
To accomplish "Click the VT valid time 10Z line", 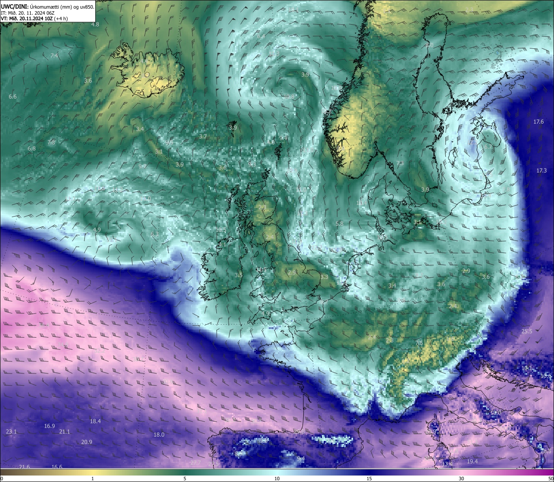I will click(x=34, y=19).
